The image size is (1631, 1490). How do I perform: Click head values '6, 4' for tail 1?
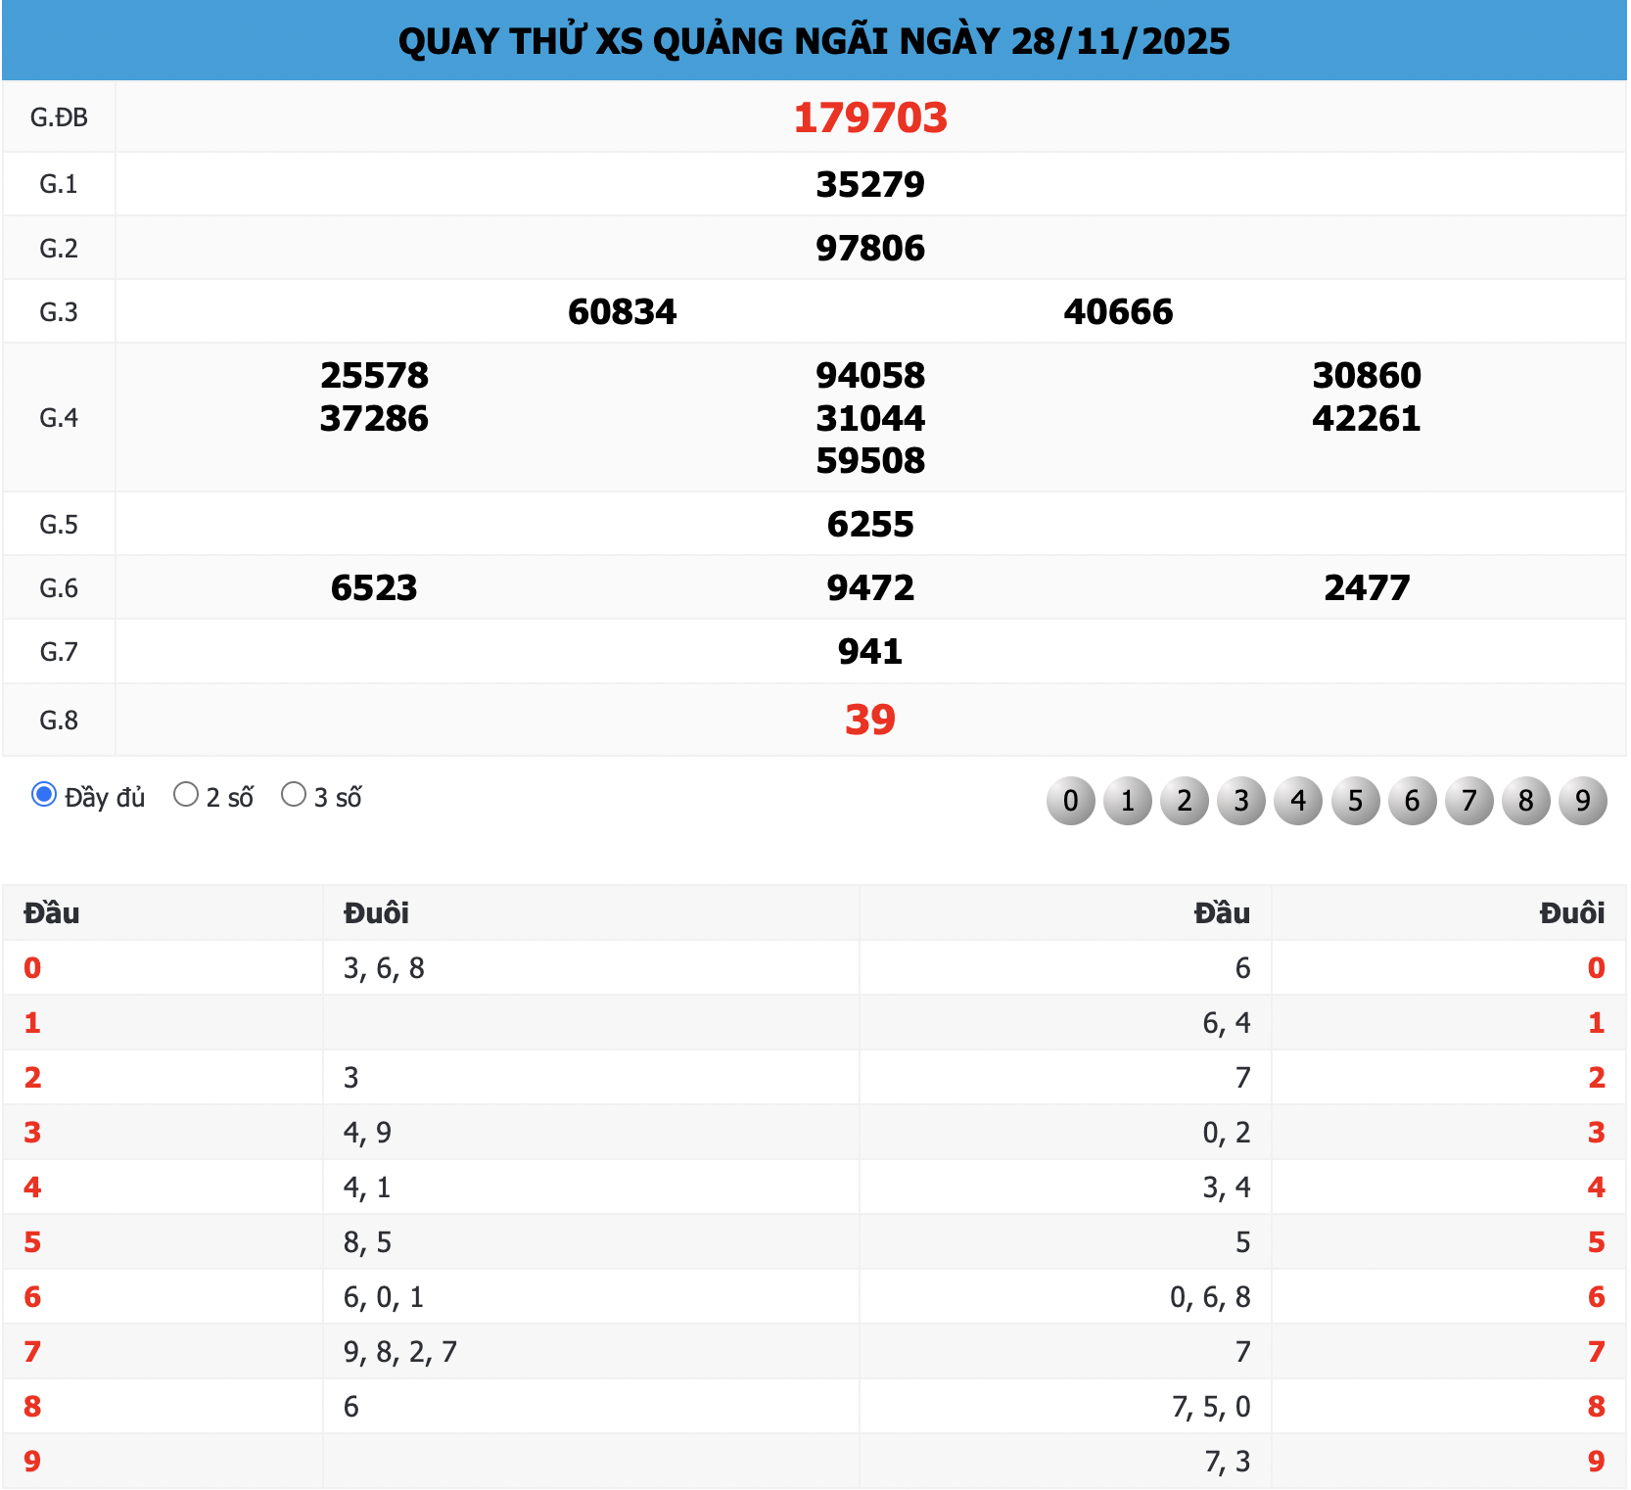click(1227, 1023)
